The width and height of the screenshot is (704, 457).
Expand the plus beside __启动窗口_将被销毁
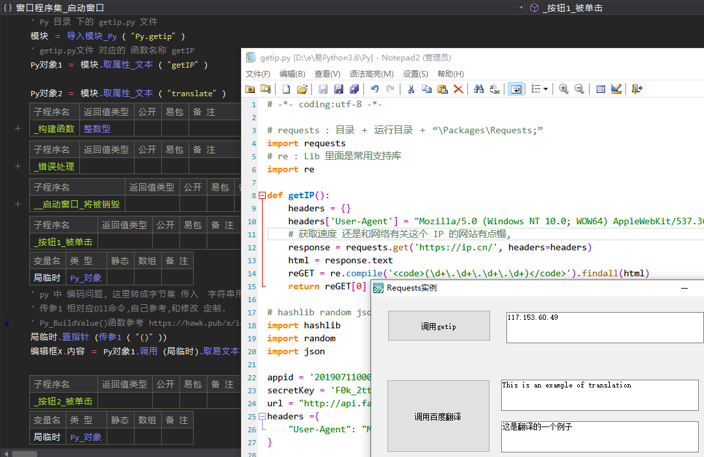click(18, 204)
